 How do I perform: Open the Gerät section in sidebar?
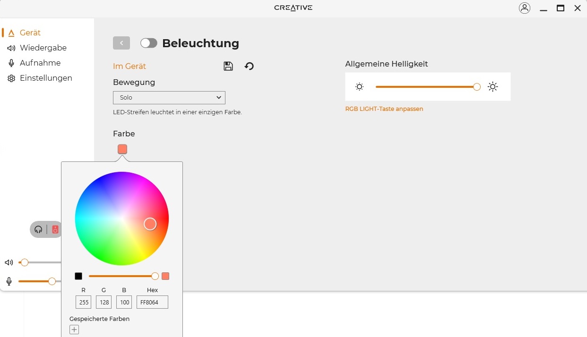(x=30, y=33)
